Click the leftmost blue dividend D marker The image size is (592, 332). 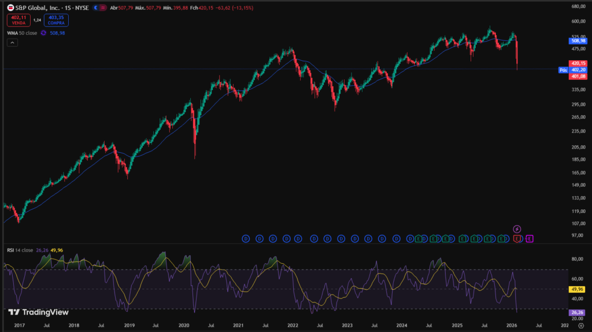246,239
